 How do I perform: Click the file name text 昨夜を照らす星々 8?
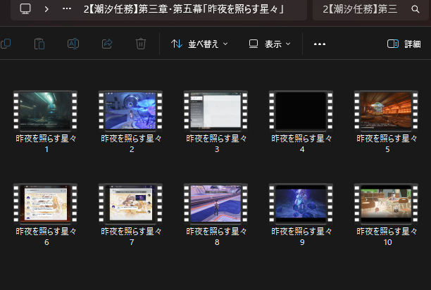217,237
